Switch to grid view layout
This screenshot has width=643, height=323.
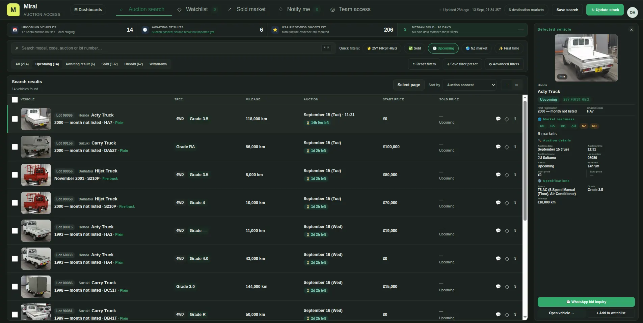[x=516, y=85]
